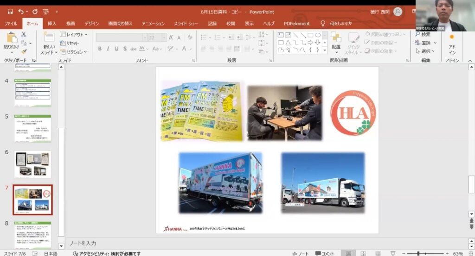Open the account profile avatar icon
The image size is (475, 256).
click(398, 12)
